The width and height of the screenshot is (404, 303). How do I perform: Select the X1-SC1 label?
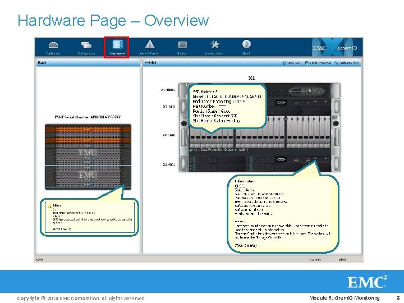tap(169, 164)
